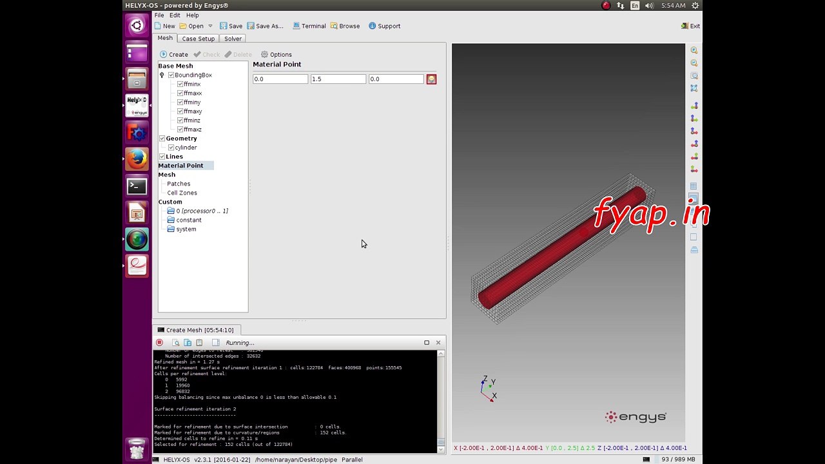Open the log search (magnifier) icon
This screenshot has width=825, height=464.
pos(175,343)
